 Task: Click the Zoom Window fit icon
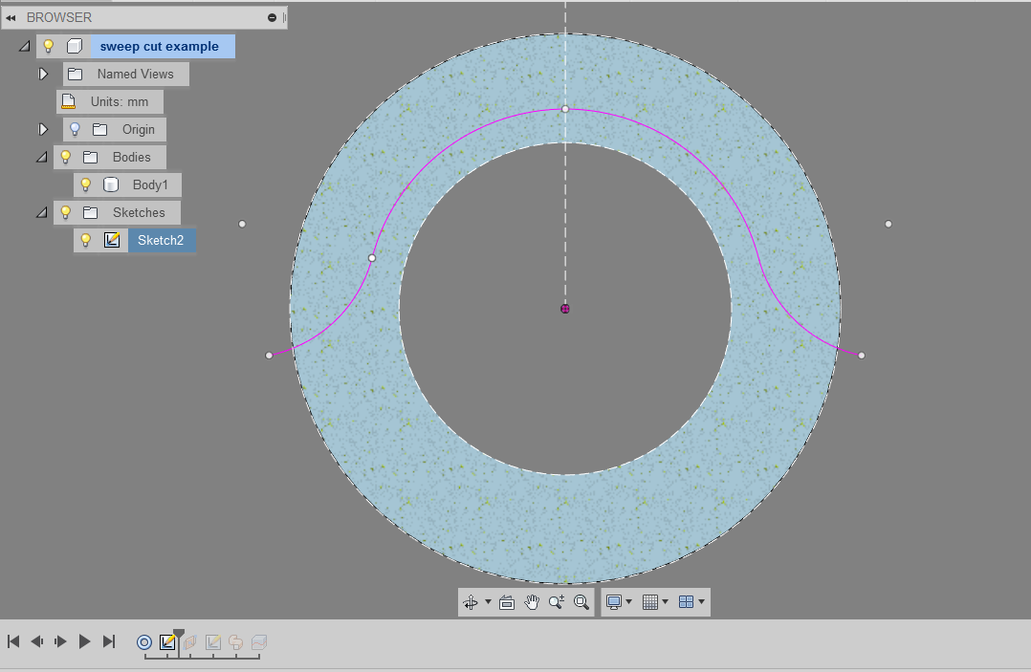pos(581,601)
